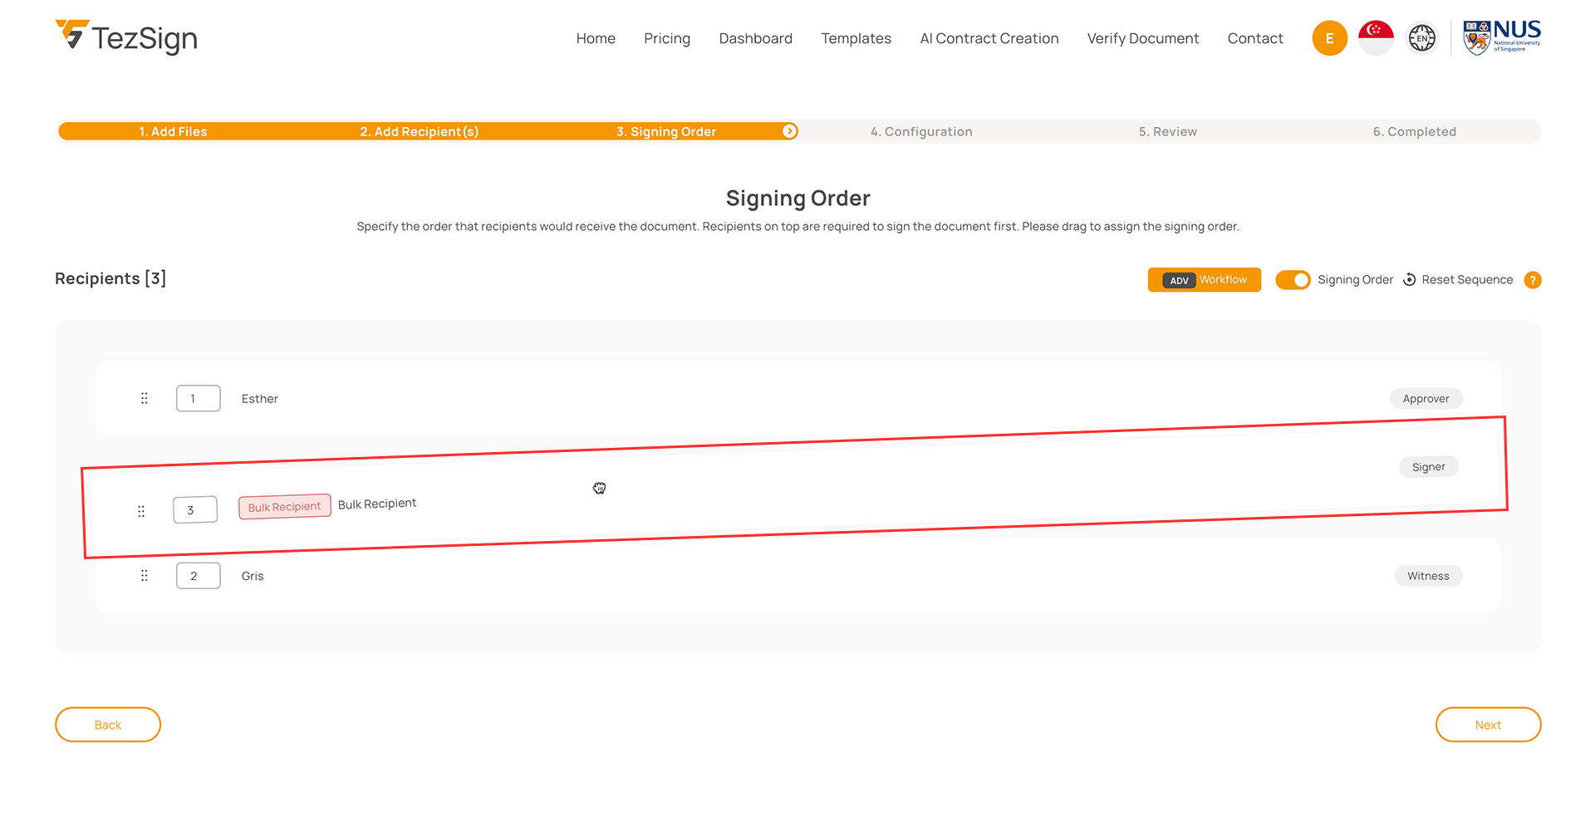
Task: Click the orange help question mark icon
Action: pyautogui.click(x=1533, y=281)
